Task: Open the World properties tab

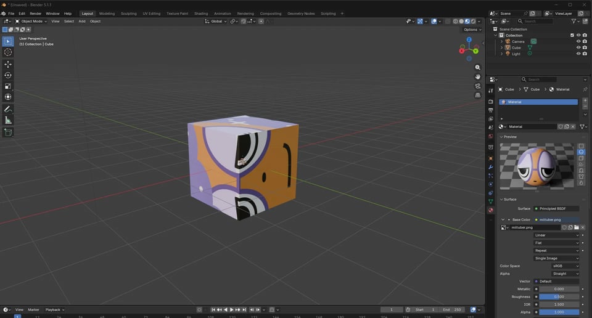Action: [x=491, y=136]
